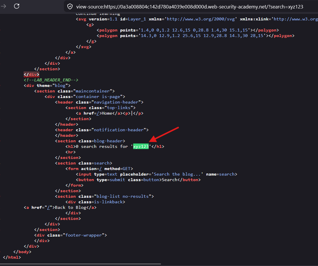The image size is (318, 266).
Task: Follow the Back to Blog href link
Action: [48, 208]
